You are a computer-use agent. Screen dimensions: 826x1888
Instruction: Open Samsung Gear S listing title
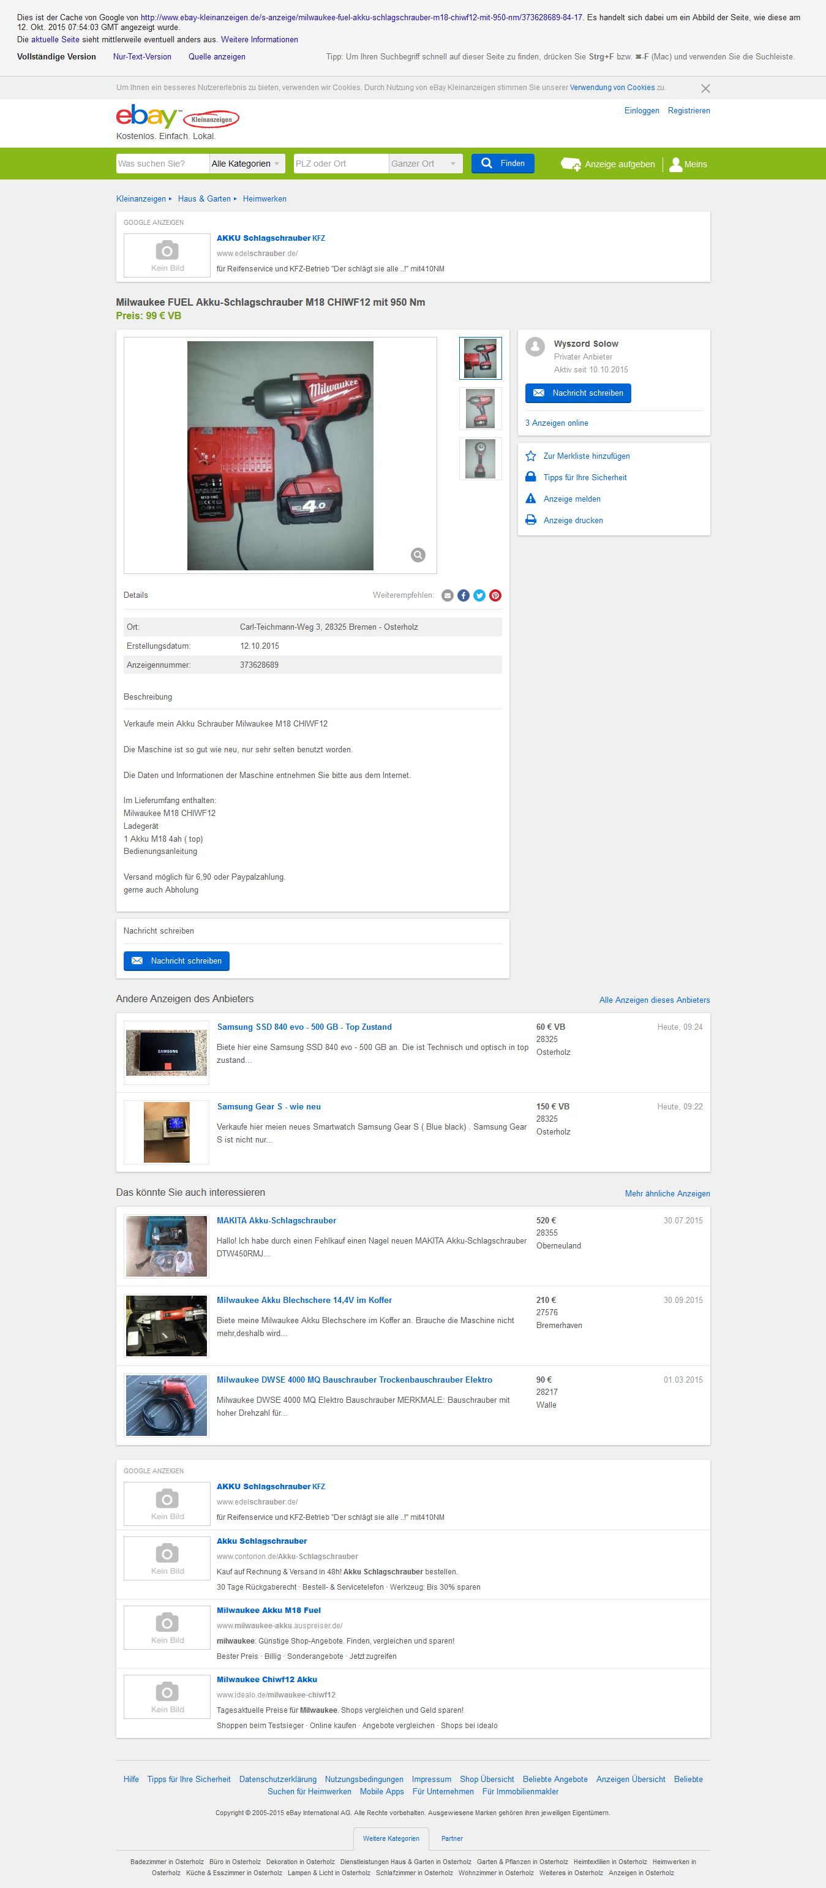pyautogui.click(x=269, y=1107)
